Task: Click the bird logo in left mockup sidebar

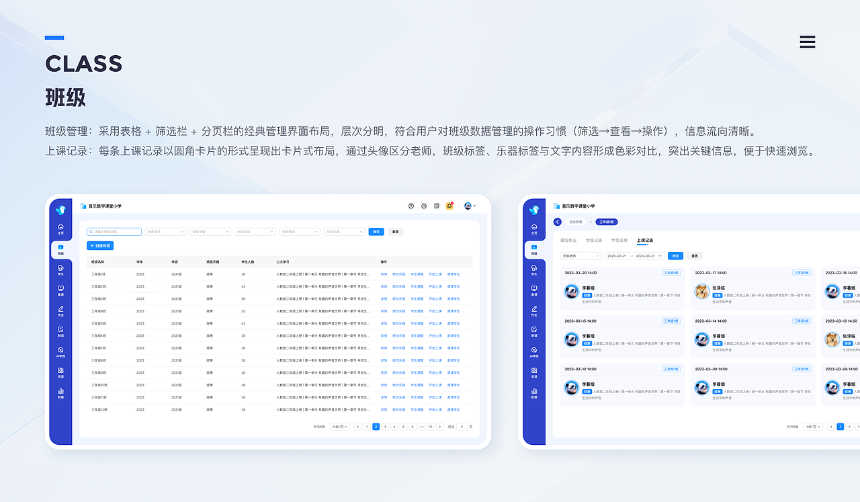Action: point(61,210)
